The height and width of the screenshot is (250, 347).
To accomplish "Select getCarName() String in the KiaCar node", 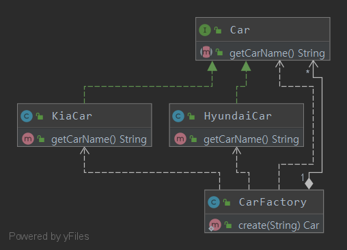I will pyautogui.click(x=99, y=139).
